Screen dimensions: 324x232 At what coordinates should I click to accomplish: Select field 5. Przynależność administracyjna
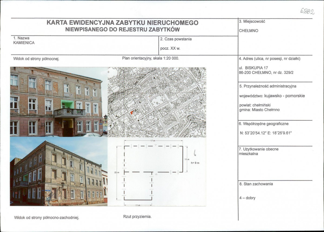(267, 87)
